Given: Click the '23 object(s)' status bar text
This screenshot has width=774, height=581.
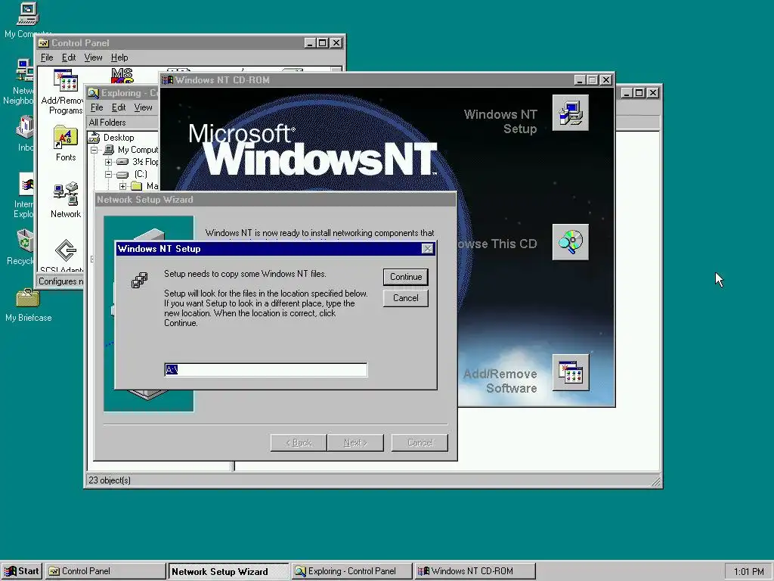Looking at the screenshot, I should [x=110, y=480].
